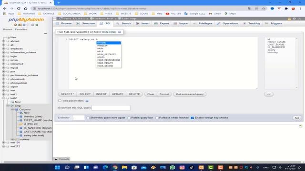Uncheck Enable foreign key checks

point(193,118)
